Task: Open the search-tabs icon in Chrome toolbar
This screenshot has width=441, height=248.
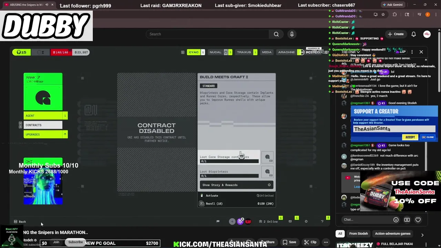Action: tap(407, 14)
